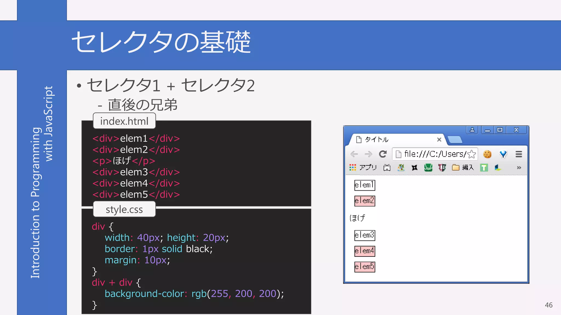
Task: Open the palm tree island bookmark
Action: pos(401,167)
